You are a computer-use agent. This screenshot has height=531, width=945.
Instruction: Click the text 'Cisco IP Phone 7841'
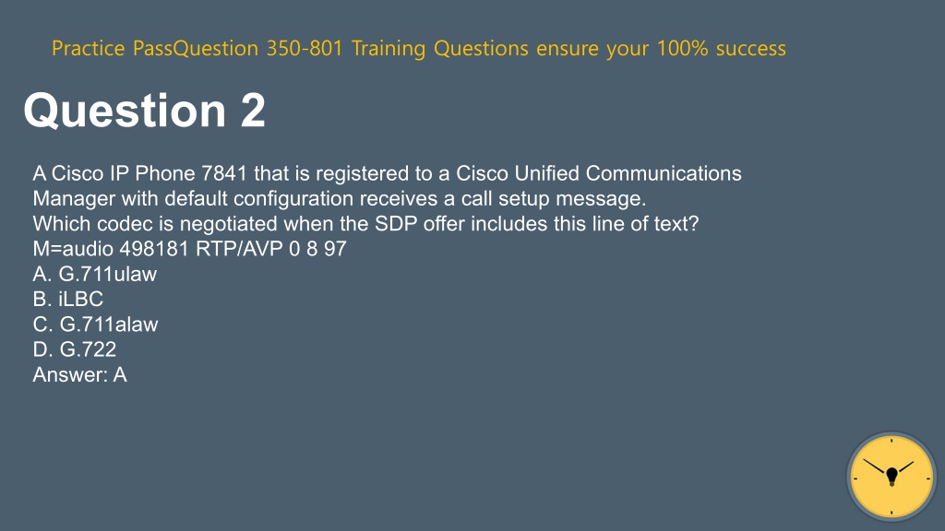(150, 173)
